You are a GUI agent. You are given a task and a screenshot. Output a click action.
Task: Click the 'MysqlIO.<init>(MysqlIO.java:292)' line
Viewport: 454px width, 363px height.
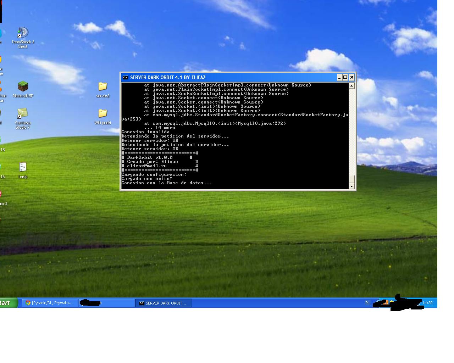point(215,123)
